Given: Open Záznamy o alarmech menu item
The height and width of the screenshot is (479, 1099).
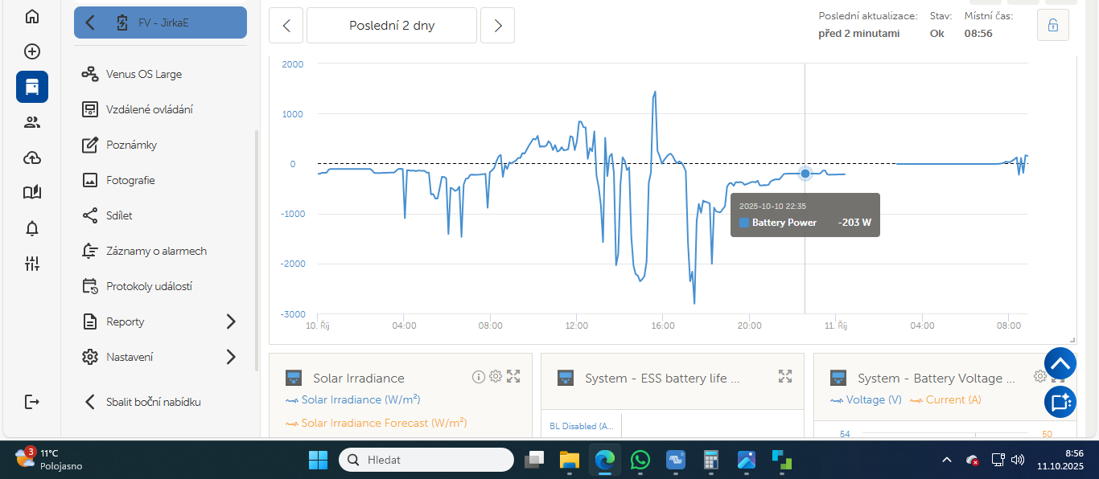Looking at the screenshot, I should tap(156, 251).
